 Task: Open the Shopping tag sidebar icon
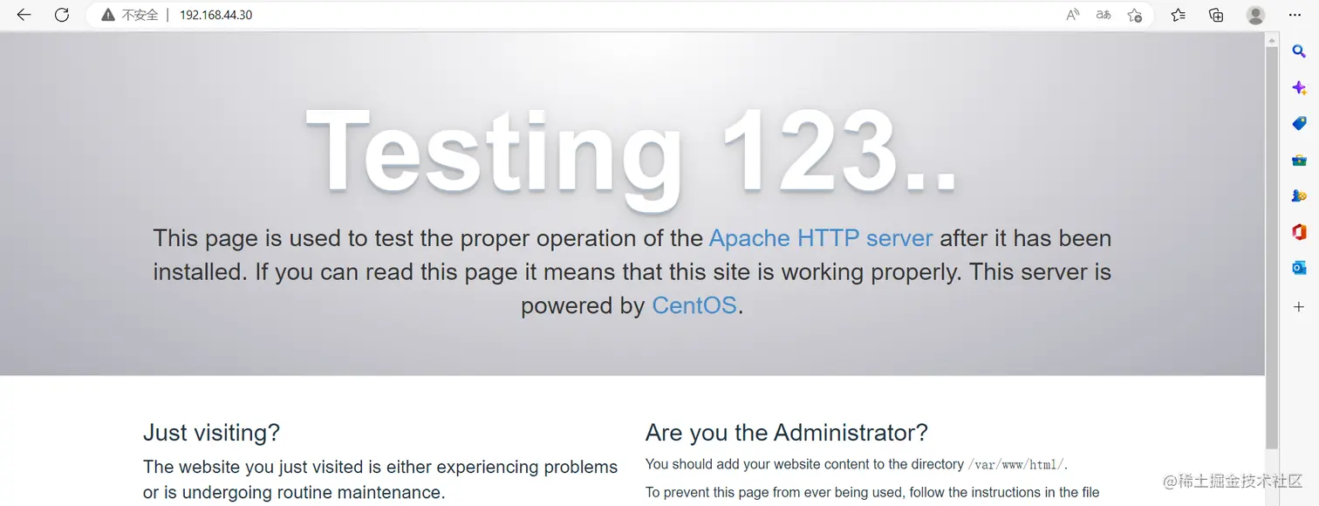coord(1299,124)
